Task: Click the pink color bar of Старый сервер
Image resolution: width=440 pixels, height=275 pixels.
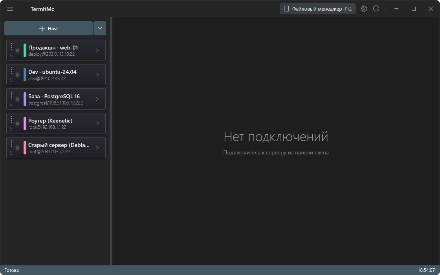Action: [x=25, y=148]
